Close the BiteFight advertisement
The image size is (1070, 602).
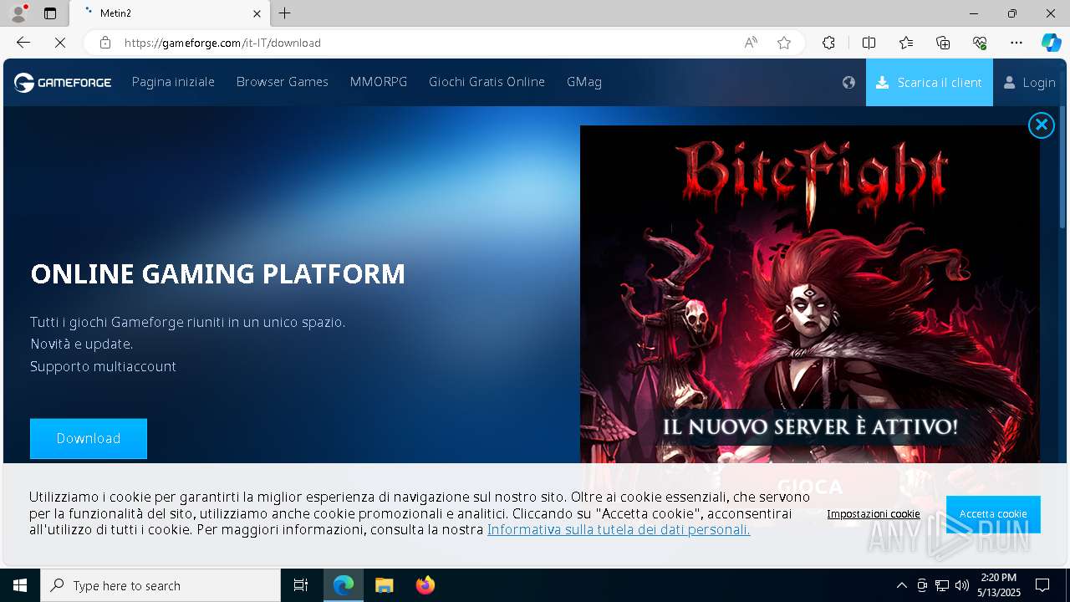[x=1041, y=125]
